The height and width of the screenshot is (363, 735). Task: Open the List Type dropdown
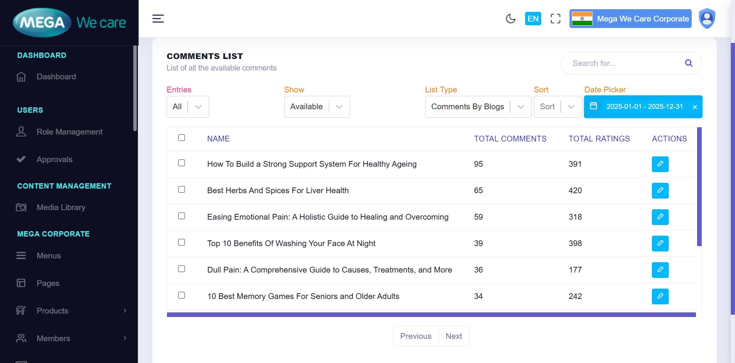(x=478, y=107)
